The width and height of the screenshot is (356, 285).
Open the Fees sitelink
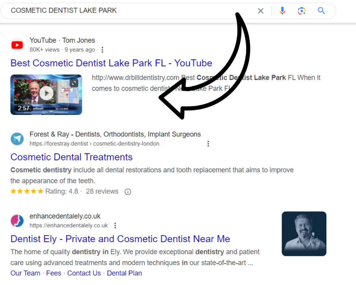tap(54, 273)
